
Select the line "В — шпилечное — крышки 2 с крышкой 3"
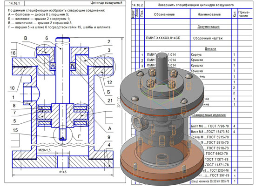(x=40, y=23)
